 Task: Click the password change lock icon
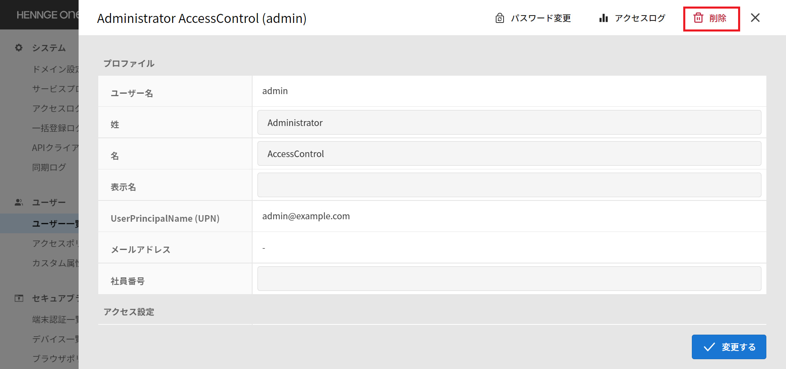point(499,18)
